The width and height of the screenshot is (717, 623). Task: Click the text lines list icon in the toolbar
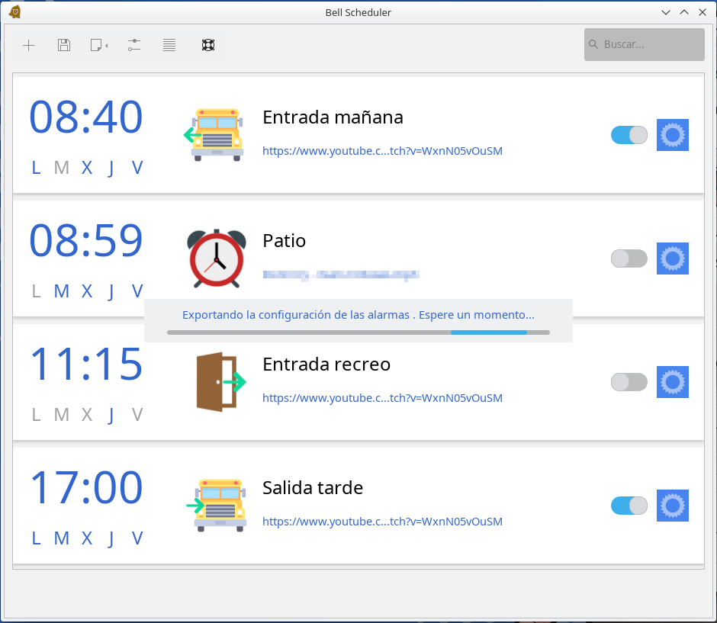(169, 45)
